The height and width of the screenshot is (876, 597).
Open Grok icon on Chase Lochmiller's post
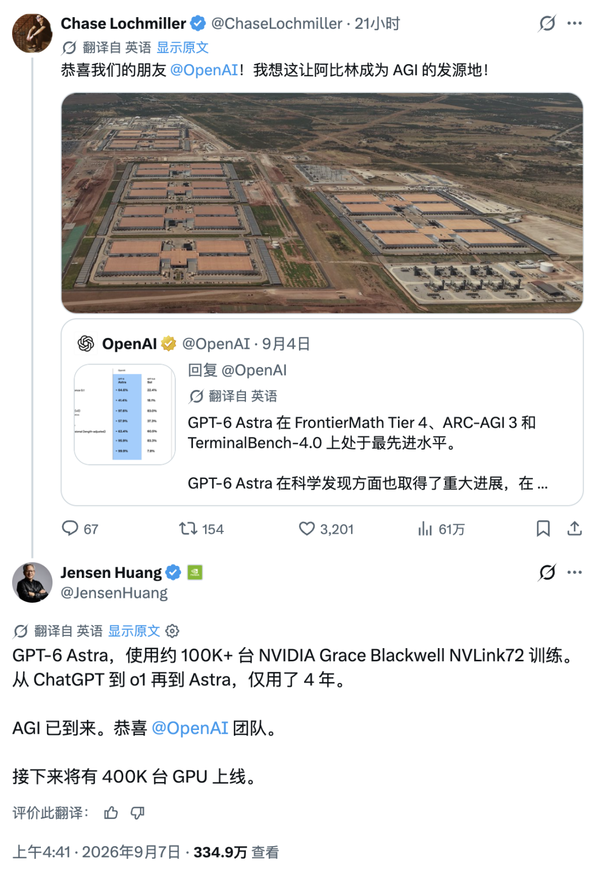547,23
